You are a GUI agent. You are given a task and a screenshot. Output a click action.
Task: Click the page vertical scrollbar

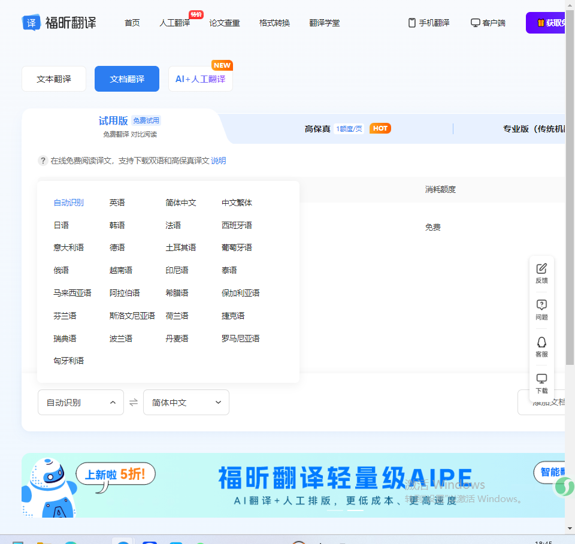click(x=570, y=187)
